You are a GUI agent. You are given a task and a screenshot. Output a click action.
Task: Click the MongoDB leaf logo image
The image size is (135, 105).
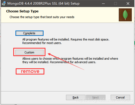pyautogui.click(x=125, y=15)
